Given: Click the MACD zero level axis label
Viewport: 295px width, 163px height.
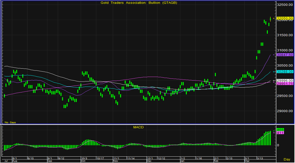Looking at the screenshot, I should (x=278, y=145).
